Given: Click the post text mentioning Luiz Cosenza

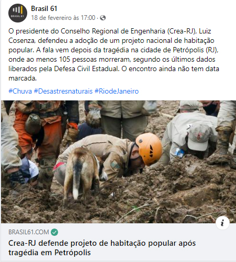Looking at the screenshot, I should [109, 36].
